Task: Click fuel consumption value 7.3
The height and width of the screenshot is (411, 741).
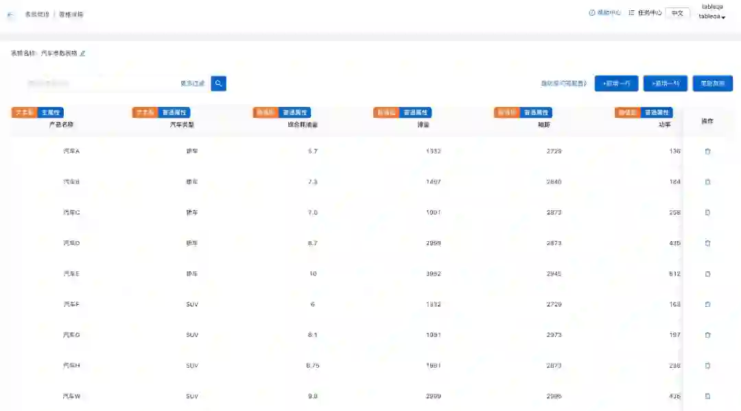Action: (x=313, y=182)
